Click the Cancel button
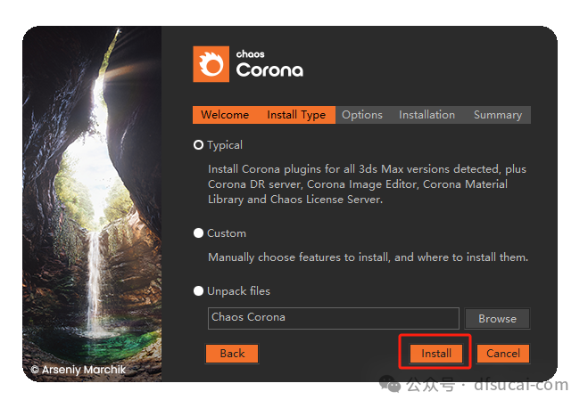 tap(503, 354)
